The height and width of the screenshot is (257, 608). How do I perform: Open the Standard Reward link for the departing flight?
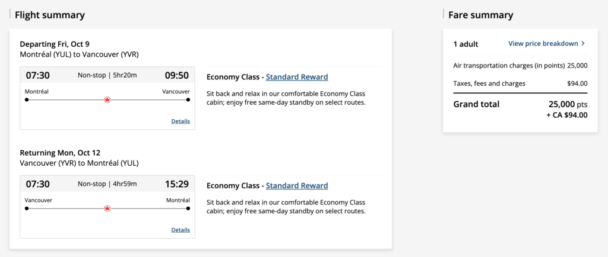tap(297, 77)
